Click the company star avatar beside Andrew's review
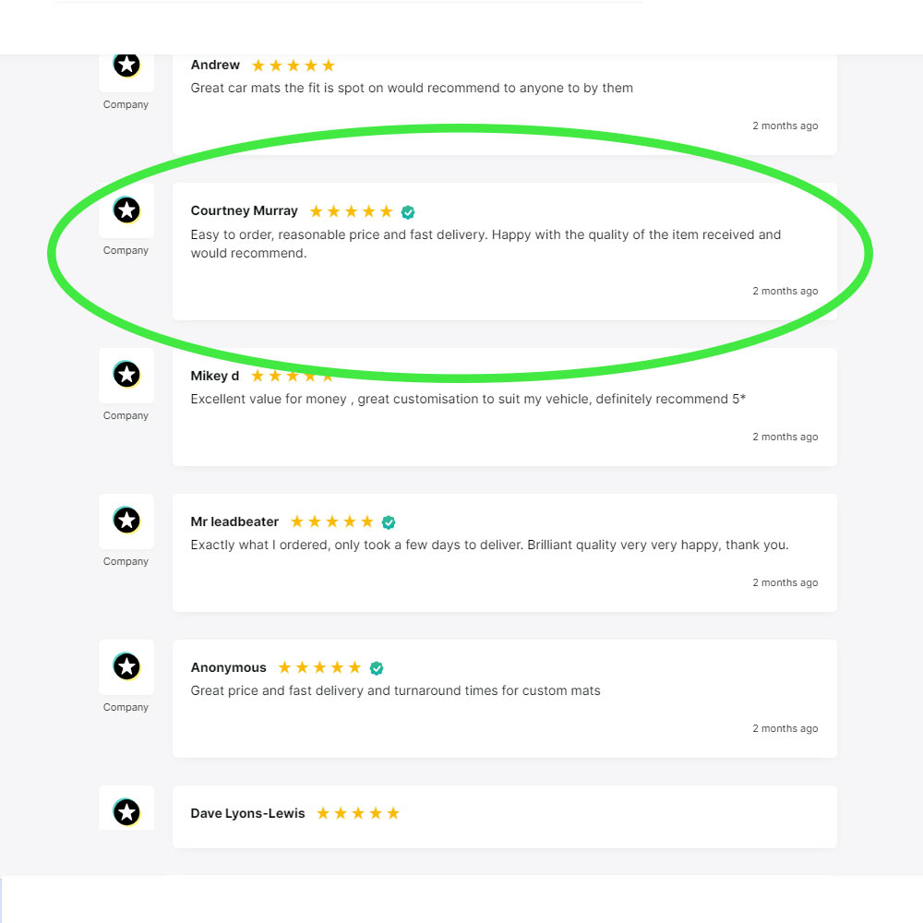This screenshot has width=923, height=923. coord(126,65)
